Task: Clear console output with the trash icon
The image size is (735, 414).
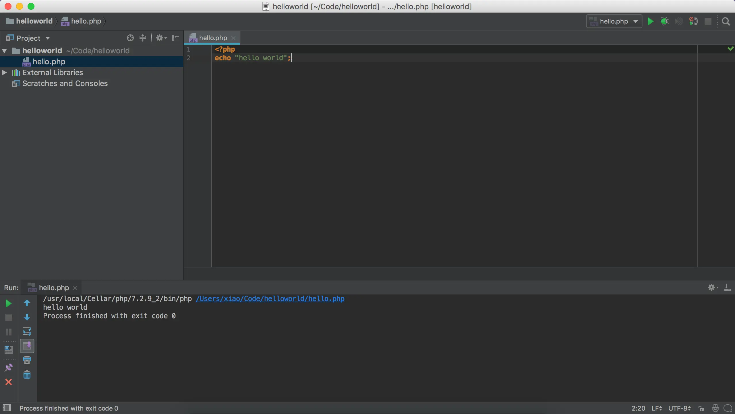Action: (x=27, y=375)
